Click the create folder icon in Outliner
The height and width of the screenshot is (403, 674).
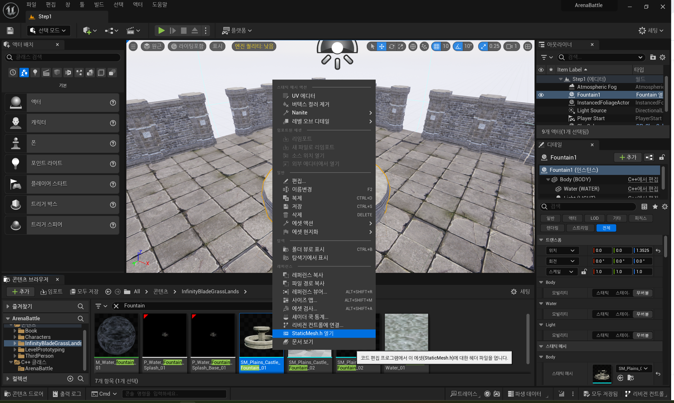point(653,57)
